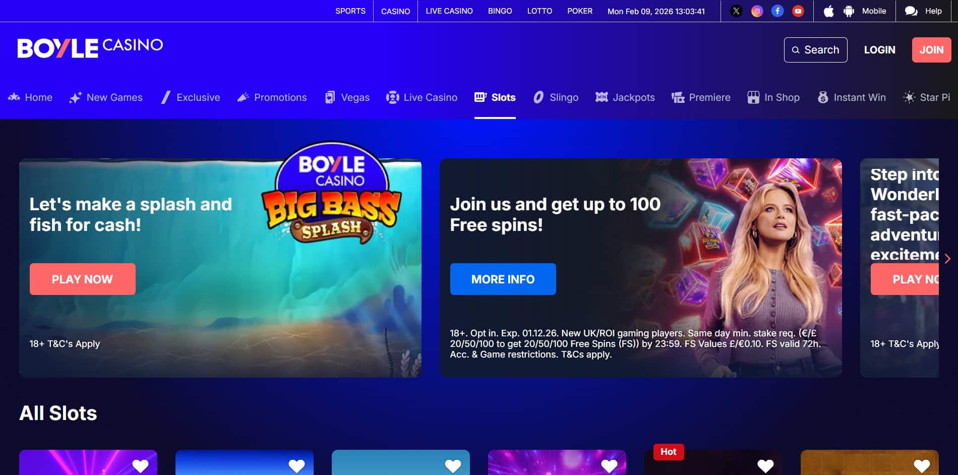Click the Apple app download icon
Viewport: 958px width, 475px height.
828,11
